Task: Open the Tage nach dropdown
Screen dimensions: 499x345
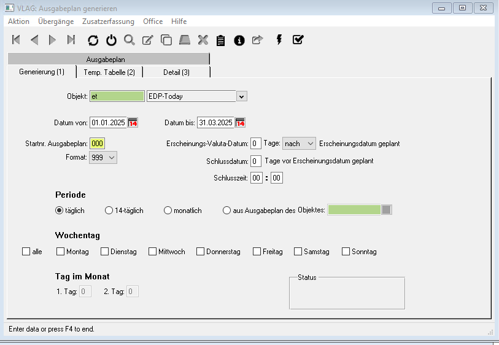Action: pyautogui.click(x=299, y=143)
